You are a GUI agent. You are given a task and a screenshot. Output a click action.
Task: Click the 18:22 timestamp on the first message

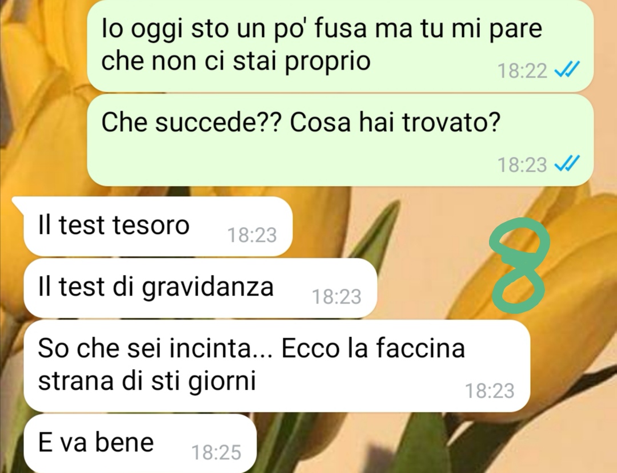pos(522,71)
